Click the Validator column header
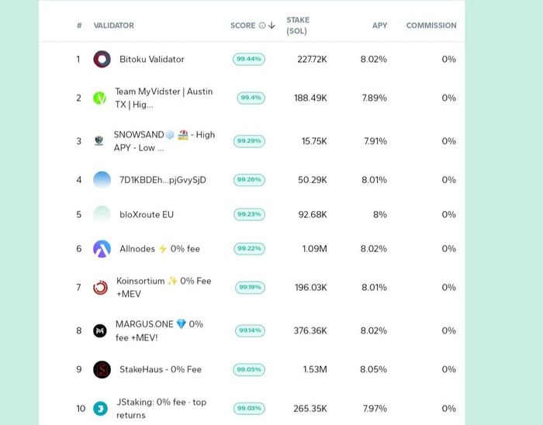543x425 pixels. pyautogui.click(x=113, y=26)
